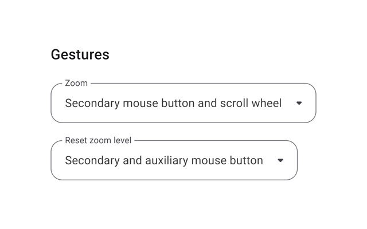Open the Reset zoom level dropdown

tap(174, 160)
